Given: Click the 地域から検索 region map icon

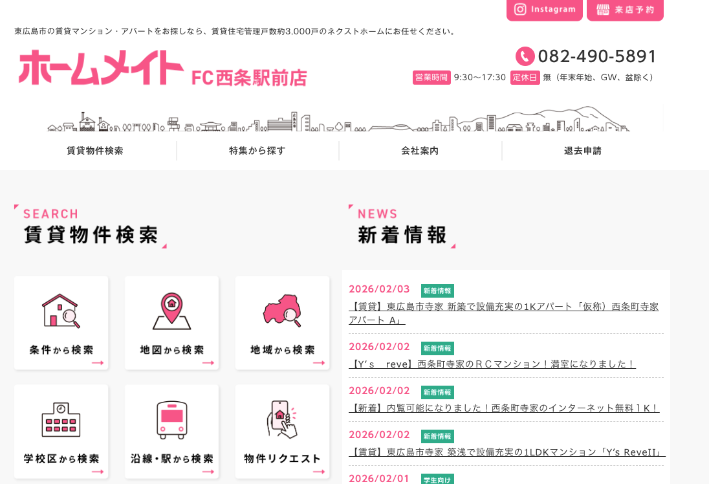Looking at the screenshot, I should pos(282,309).
